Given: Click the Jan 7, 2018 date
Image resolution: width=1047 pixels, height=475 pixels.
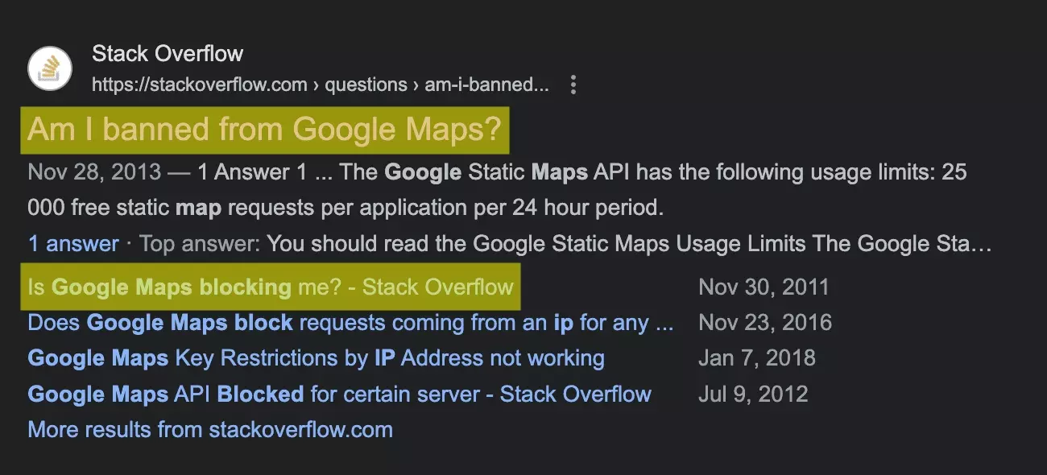Looking at the screenshot, I should [x=757, y=358].
